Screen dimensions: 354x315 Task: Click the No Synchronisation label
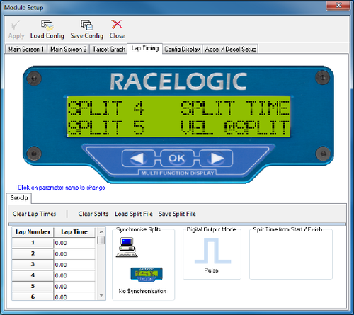point(142,291)
